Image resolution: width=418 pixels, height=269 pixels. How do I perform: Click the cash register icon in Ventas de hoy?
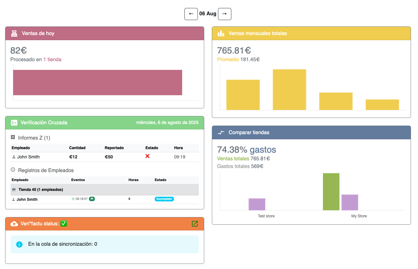pyautogui.click(x=14, y=33)
